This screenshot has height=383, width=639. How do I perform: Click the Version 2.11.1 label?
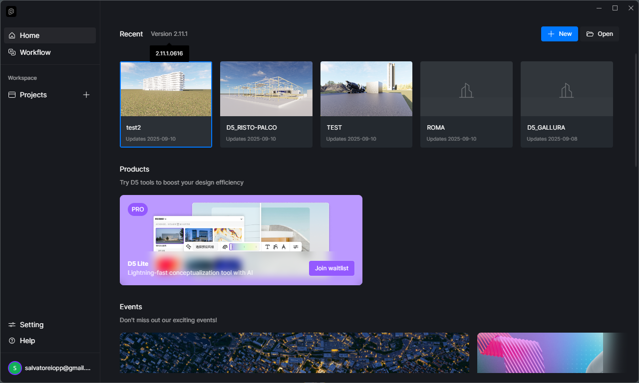(x=169, y=34)
